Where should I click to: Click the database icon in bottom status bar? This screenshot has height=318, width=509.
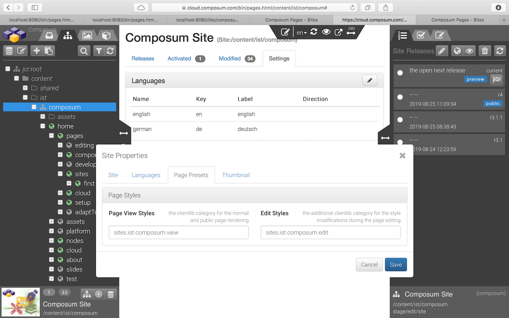pos(111,294)
